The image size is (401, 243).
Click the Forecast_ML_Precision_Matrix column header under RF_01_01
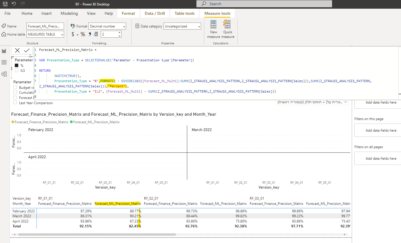[x=117, y=204]
